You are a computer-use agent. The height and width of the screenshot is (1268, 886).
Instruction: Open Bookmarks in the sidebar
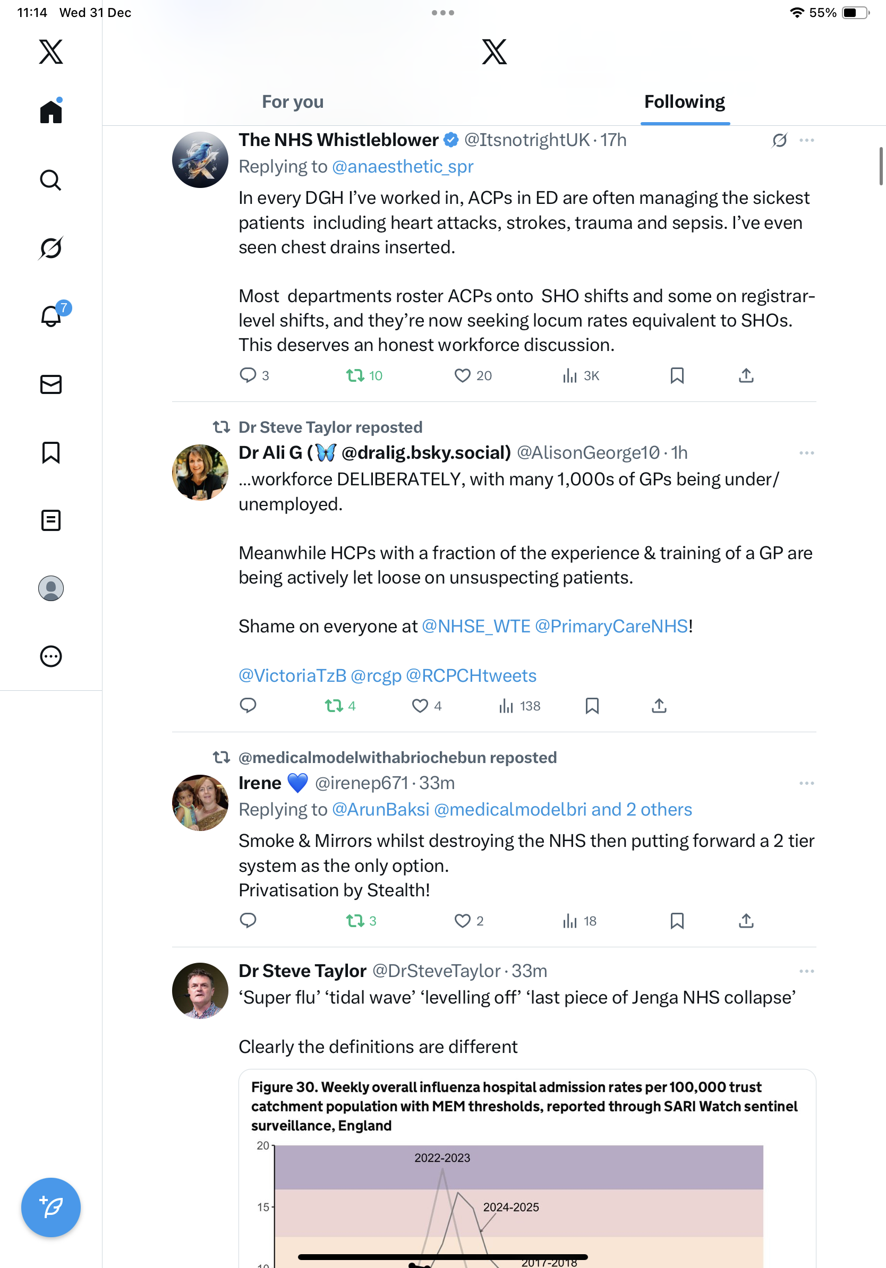coord(51,452)
